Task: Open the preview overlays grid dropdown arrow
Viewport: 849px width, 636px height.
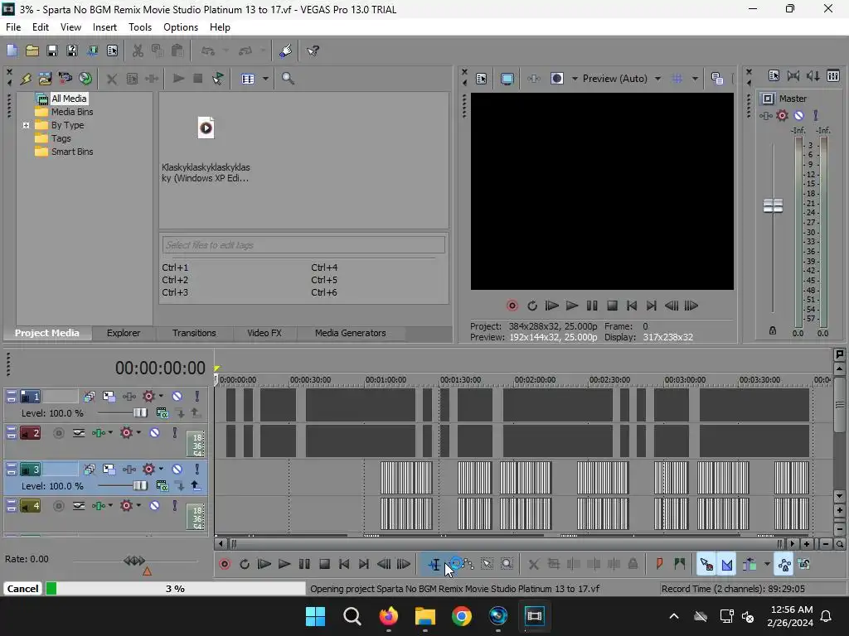Action: point(695,79)
